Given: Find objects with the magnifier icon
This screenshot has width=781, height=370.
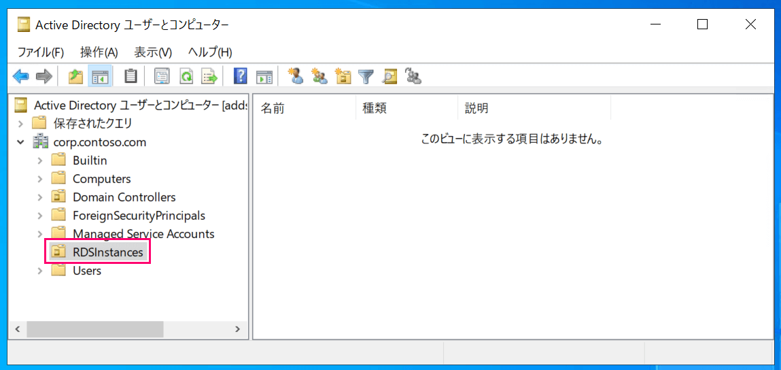Looking at the screenshot, I should click(389, 76).
